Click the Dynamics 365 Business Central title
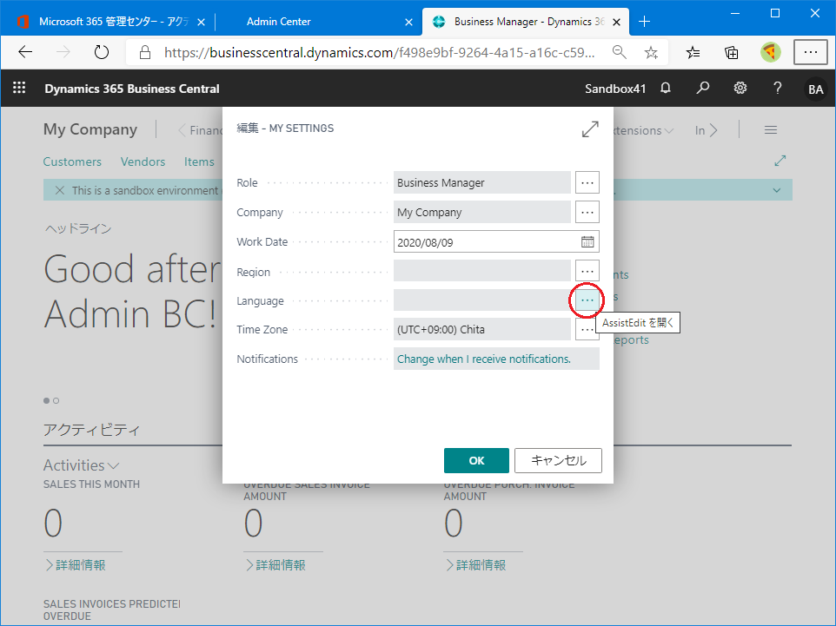Screen dimensions: 836x626 click(132, 89)
